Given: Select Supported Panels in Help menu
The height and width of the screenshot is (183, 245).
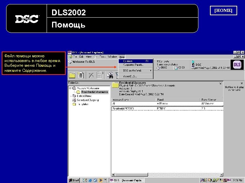Looking at the screenshot, I should (136, 65).
